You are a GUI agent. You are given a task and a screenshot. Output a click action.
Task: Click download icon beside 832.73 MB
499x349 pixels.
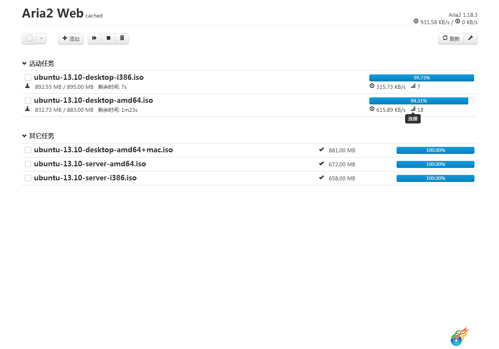pyautogui.click(x=27, y=109)
